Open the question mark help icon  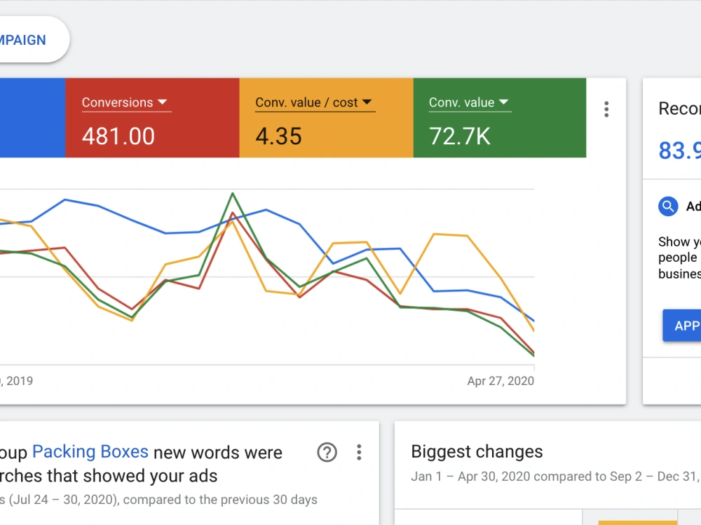327,452
